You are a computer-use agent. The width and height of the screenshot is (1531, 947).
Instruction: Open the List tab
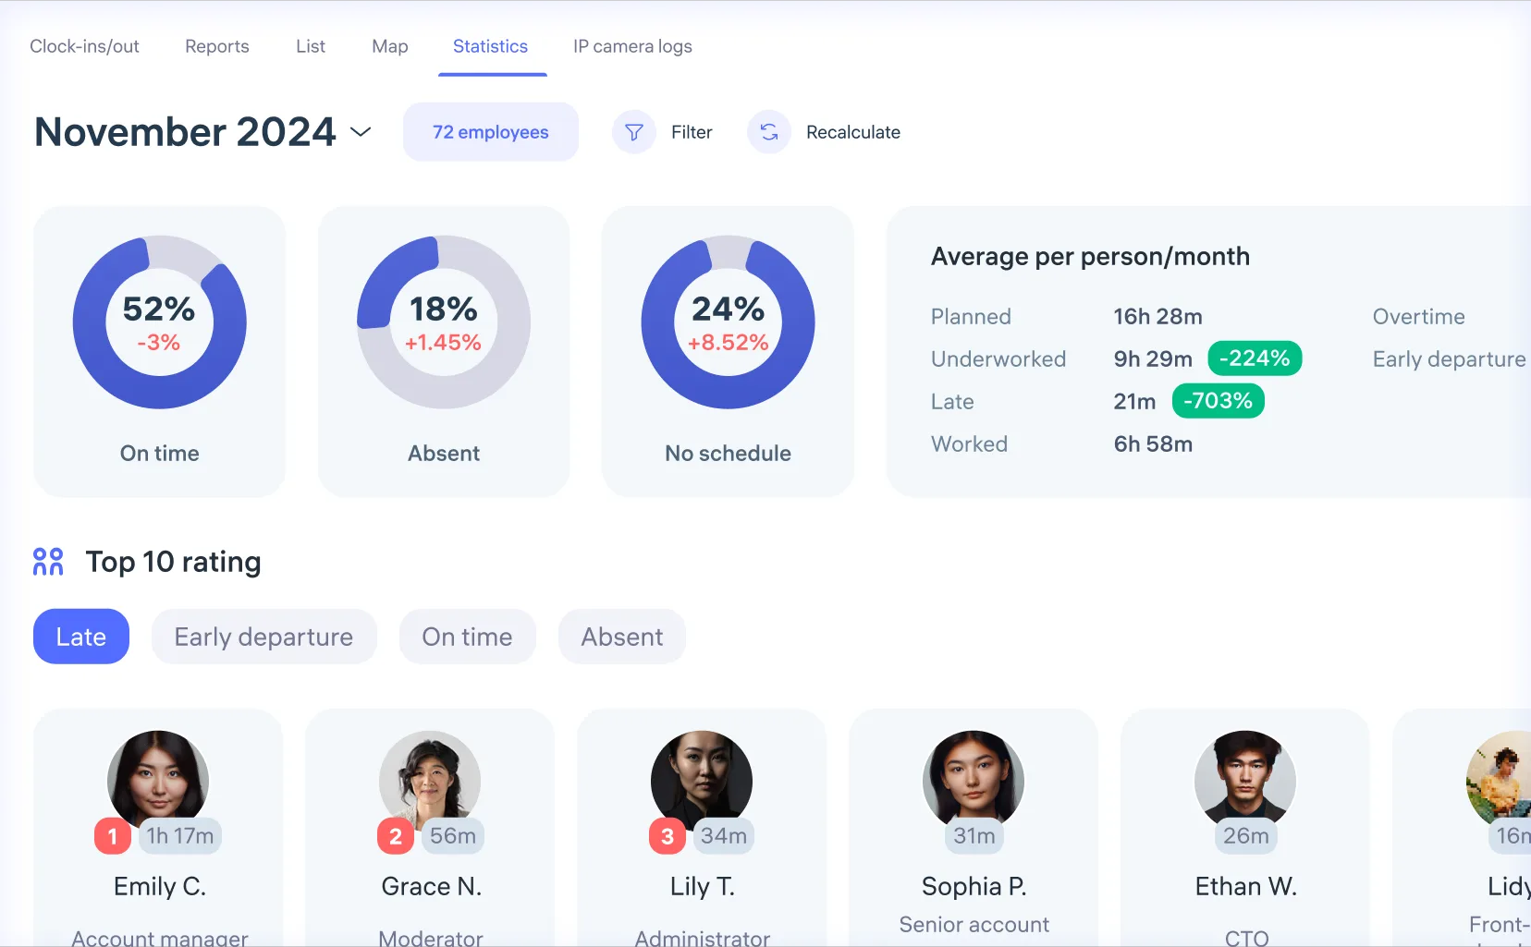click(311, 46)
